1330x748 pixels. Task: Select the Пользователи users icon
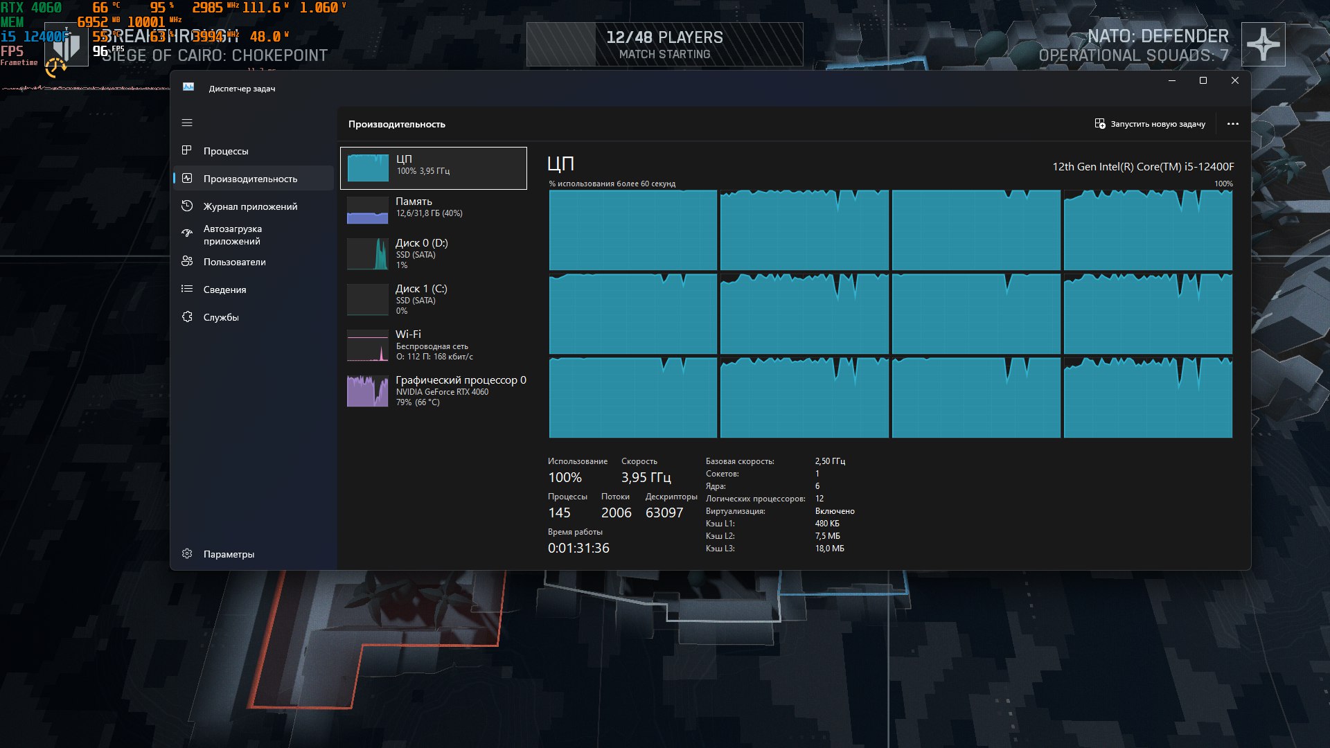pos(187,261)
